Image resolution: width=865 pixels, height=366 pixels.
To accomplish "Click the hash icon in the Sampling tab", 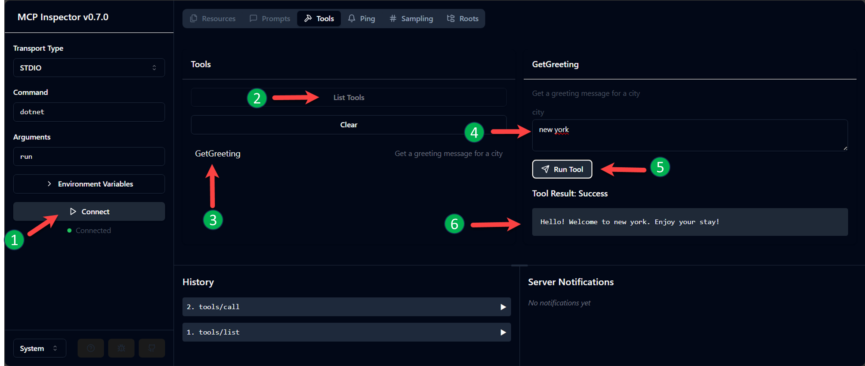I will click(393, 18).
